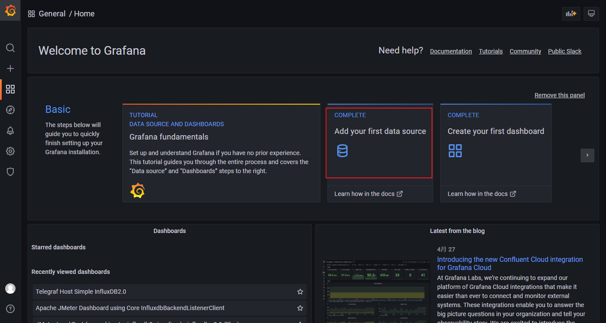Click the blog post dashboard thumbnail image
The height and width of the screenshot is (323, 606).
[x=376, y=291]
